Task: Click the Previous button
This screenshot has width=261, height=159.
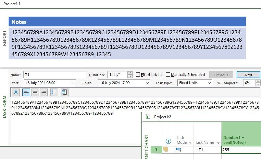Action: (x=221, y=75)
